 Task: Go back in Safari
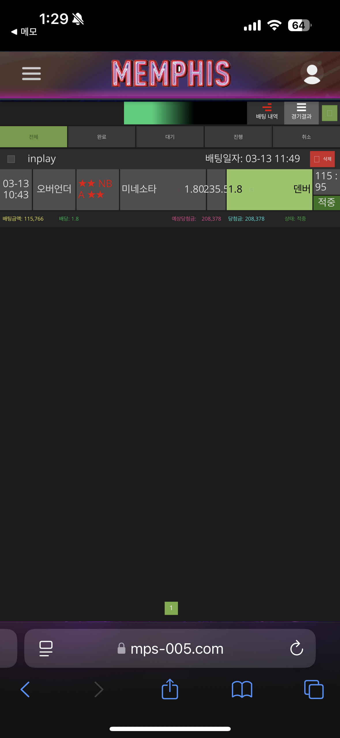25,689
